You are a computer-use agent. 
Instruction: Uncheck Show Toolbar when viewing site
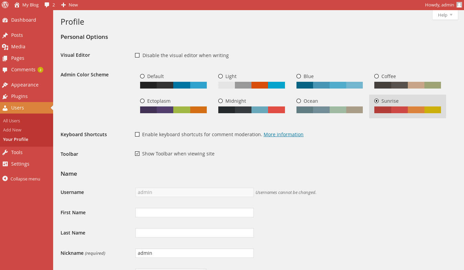click(137, 154)
